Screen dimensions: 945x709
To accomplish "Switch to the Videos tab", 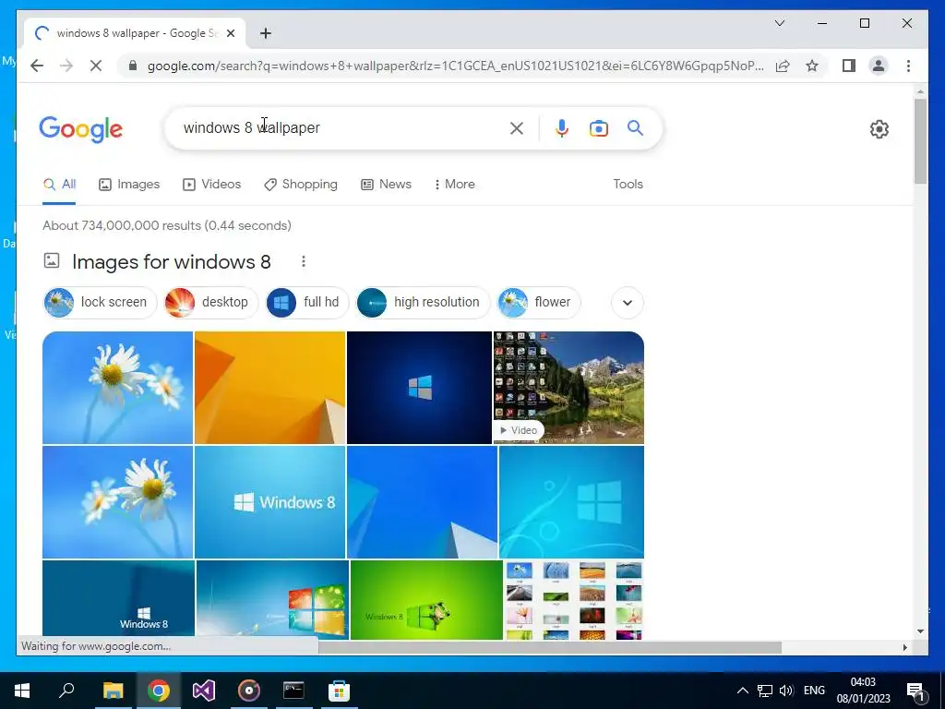I will [211, 184].
